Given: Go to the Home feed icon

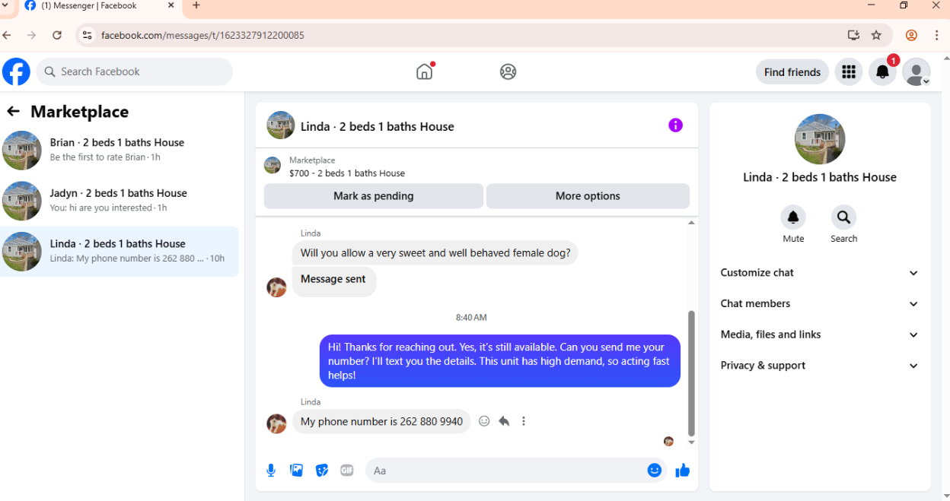Looking at the screenshot, I should click(x=425, y=71).
